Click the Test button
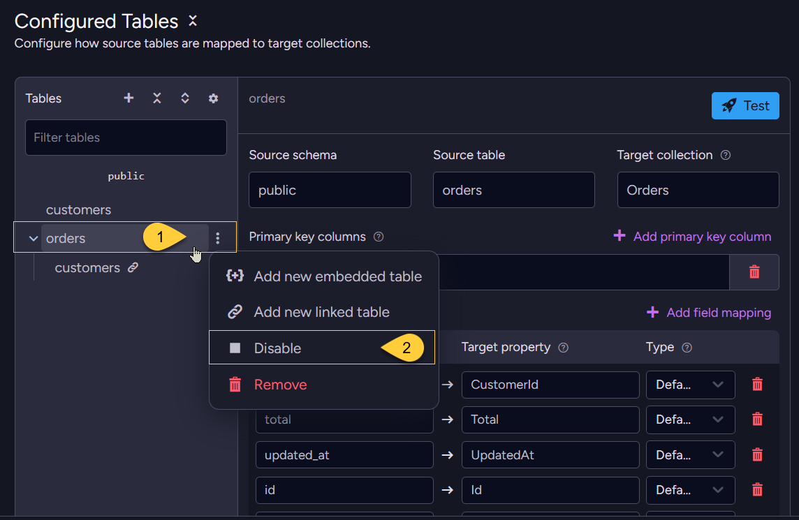The image size is (799, 520). click(745, 105)
